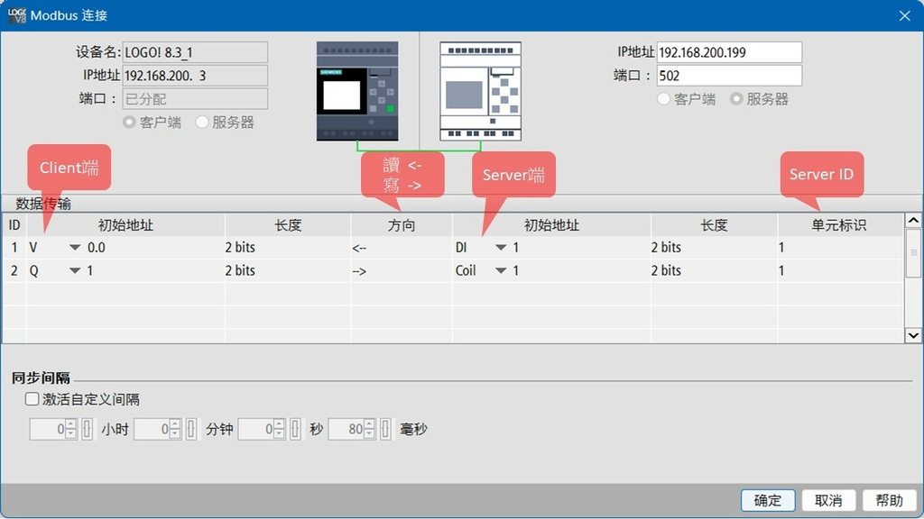The image size is (924, 519).
Task: Open the Q address type dropdown in row 2
Action: (x=75, y=270)
